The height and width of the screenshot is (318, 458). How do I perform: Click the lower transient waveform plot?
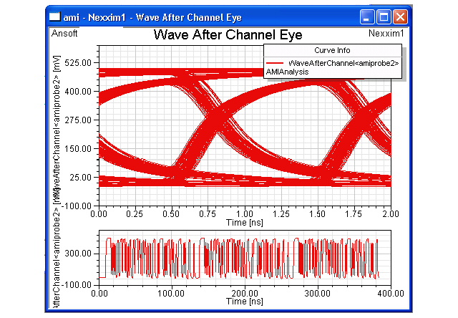[x=244, y=258]
